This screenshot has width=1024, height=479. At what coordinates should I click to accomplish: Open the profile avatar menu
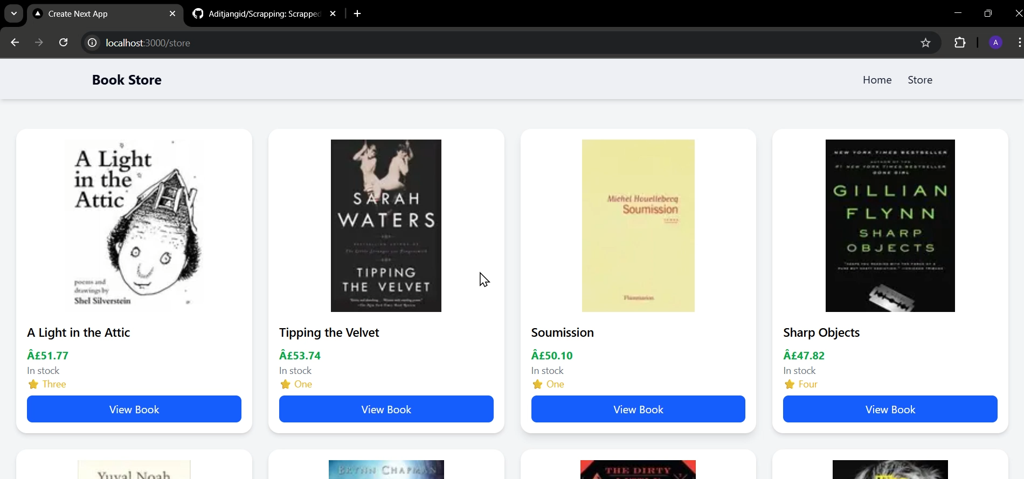click(x=995, y=43)
